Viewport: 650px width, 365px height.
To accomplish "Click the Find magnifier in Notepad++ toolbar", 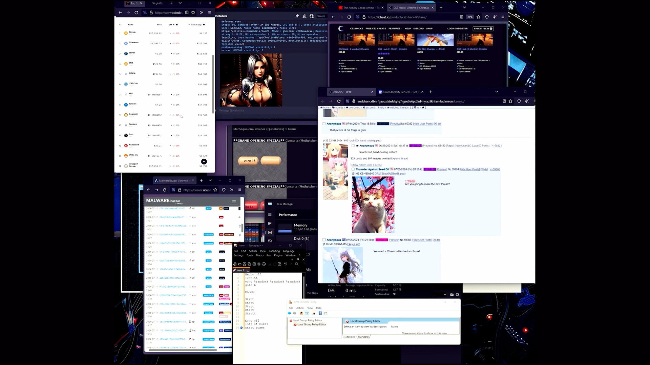I will (x=297, y=264).
